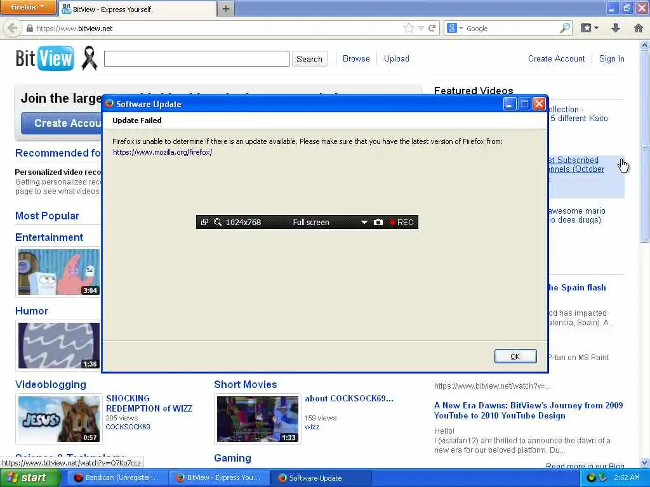The height and width of the screenshot is (487, 650).
Task: Open the Browse link
Action: click(x=356, y=59)
